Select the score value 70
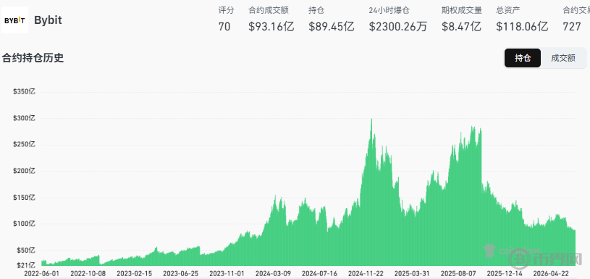This screenshot has width=590, height=279. [x=224, y=27]
